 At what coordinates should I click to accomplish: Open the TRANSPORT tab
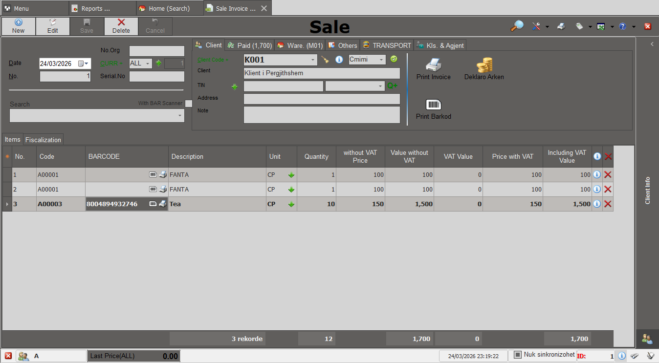(387, 45)
